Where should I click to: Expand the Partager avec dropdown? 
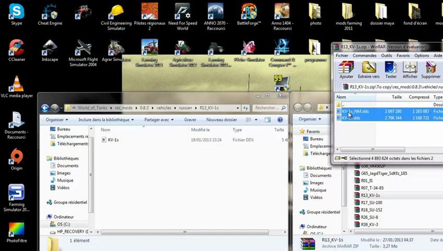coord(159,120)
